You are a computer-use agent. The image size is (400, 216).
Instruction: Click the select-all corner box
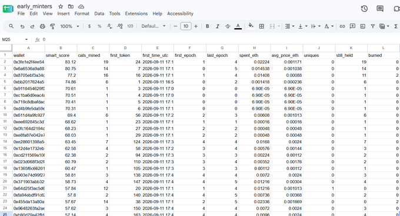pos(6,48)
